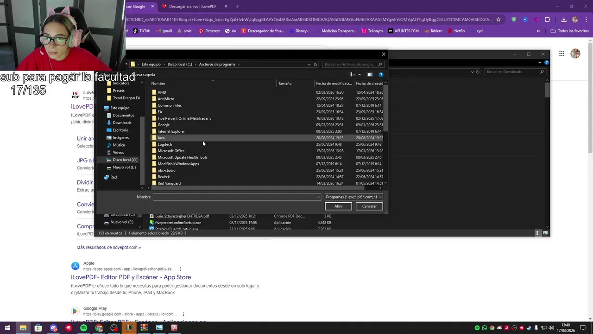Sort by the Tamaño column header
The width and height of the screenshot is (593, 334).
[x=285, y=83]
